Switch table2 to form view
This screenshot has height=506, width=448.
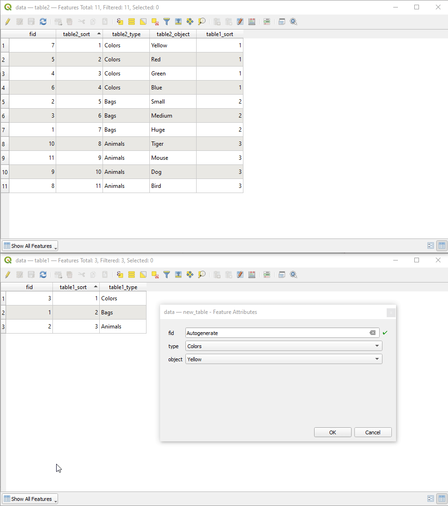[430, 246]
